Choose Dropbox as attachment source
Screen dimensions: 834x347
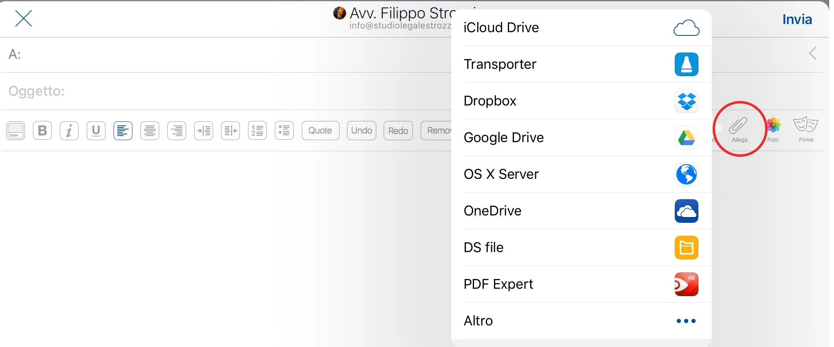tap(582, 101)
